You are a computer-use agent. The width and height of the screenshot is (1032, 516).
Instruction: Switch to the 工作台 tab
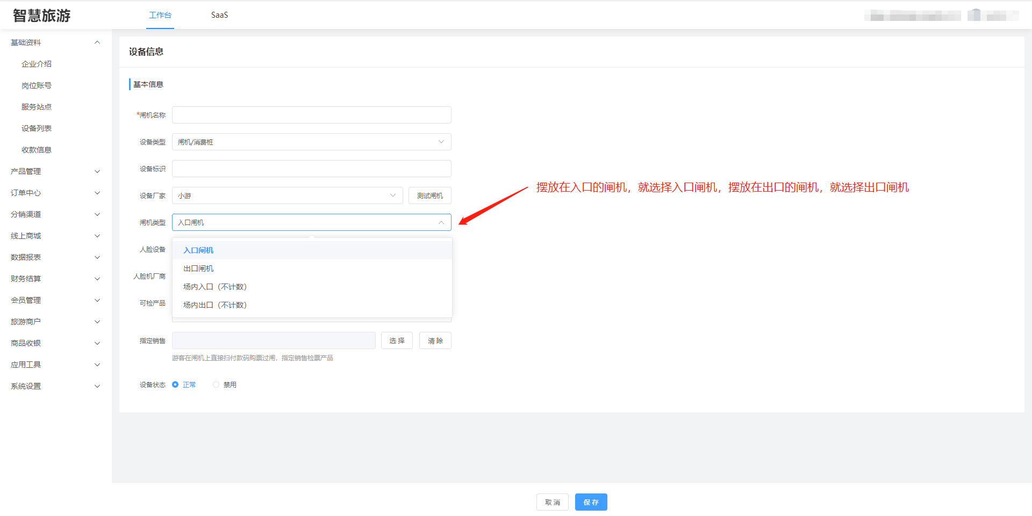(x=160, y=15)
